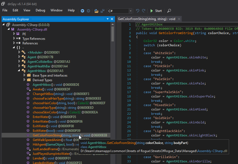Expand the Type References node
The height and width of the screenshot is (164, 238).
tap(14, 38)
